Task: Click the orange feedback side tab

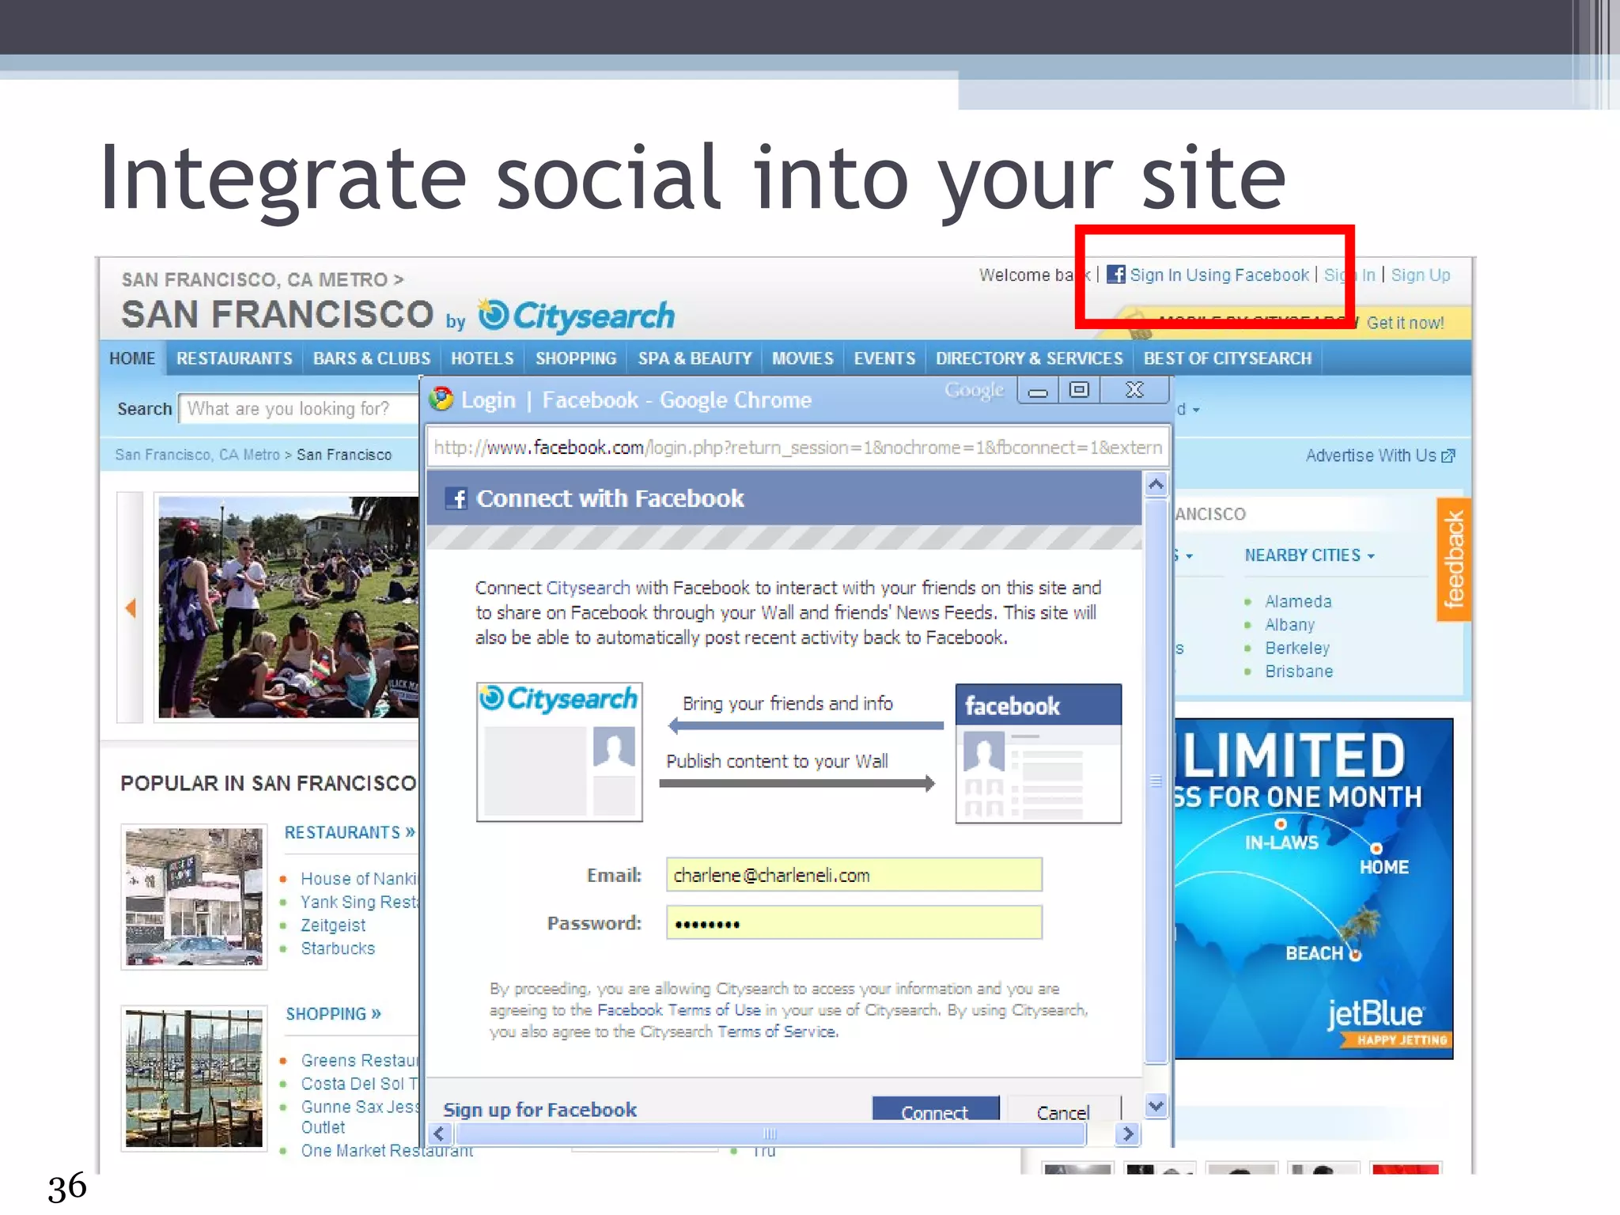Action: click(x=1453, y=559)
